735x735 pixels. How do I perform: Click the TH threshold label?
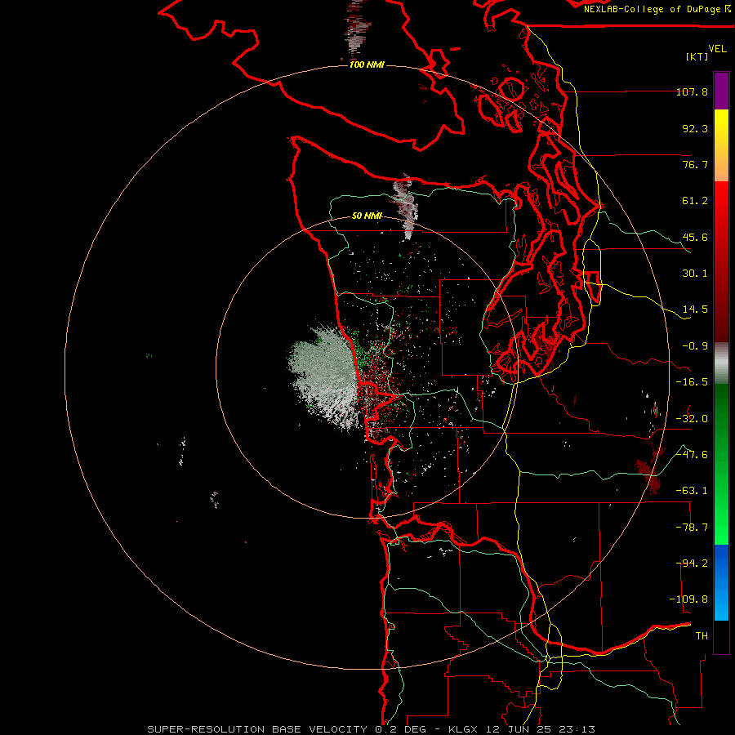(x=702, y=636)
